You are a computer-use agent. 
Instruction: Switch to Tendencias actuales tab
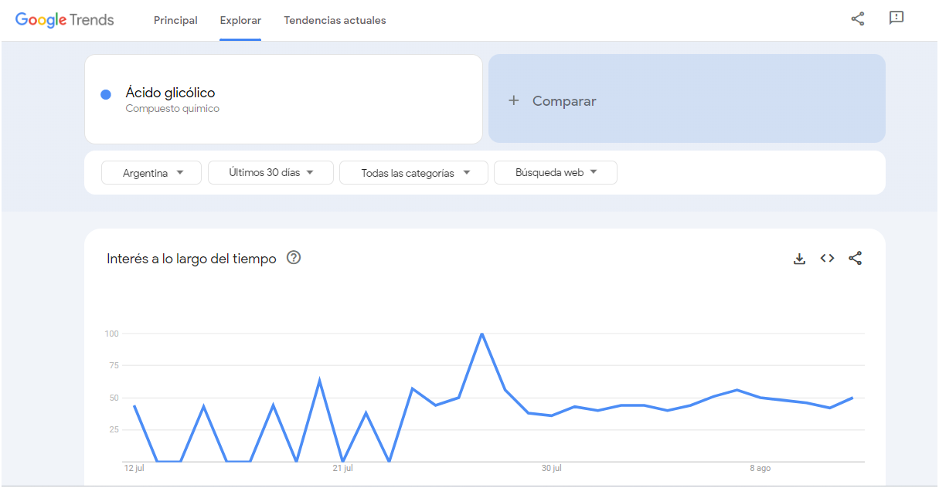pos(335,20)
